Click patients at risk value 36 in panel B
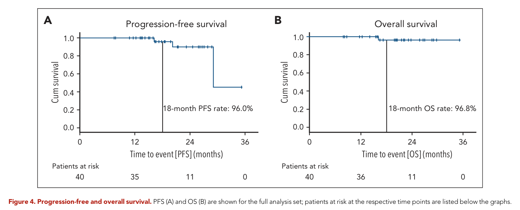The image size is (520, 210). pyautogui.click(x=360, y=177)
